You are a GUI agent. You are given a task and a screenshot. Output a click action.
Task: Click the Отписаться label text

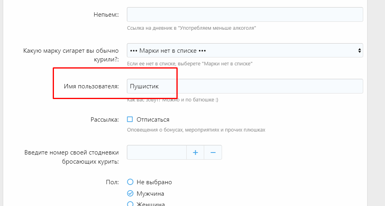[x=153, y=120]
